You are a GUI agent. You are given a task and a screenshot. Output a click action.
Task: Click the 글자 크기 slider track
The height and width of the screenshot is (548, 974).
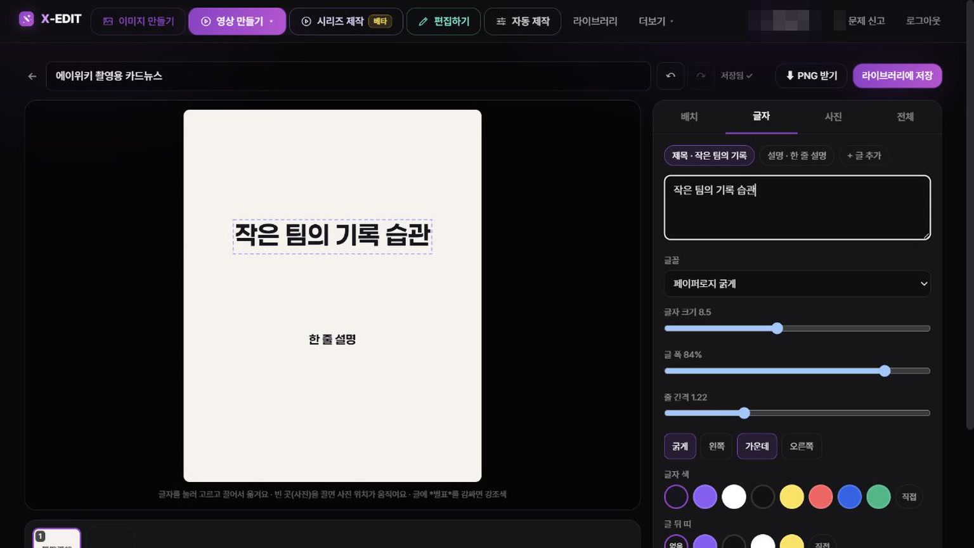[x=797, y=329]
